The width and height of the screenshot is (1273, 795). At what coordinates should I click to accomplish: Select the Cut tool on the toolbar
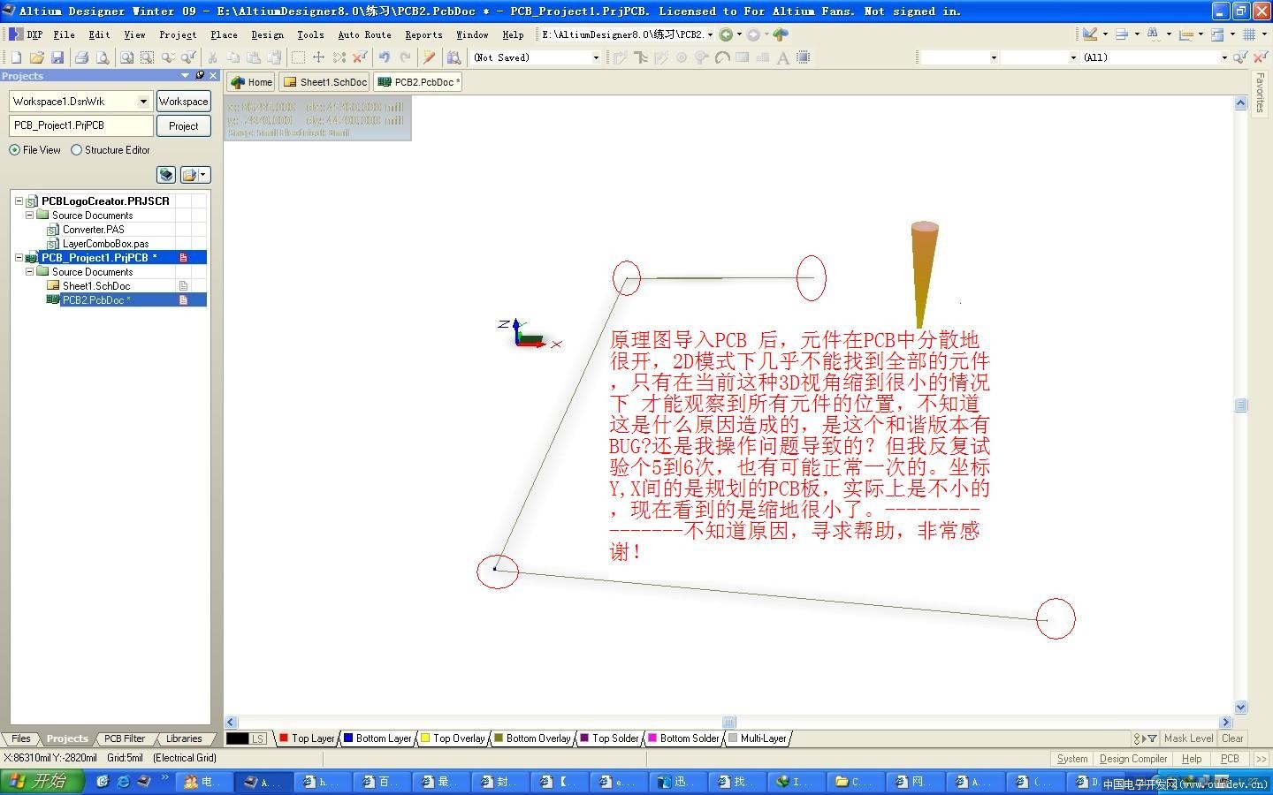213,57
